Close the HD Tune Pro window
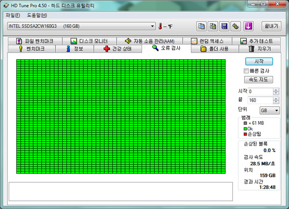This screenshot has height=209, width=289. pyautogui.click(x=277, y=4)
